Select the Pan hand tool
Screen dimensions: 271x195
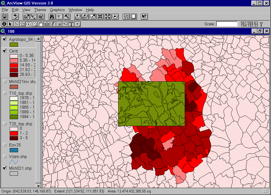41,24
